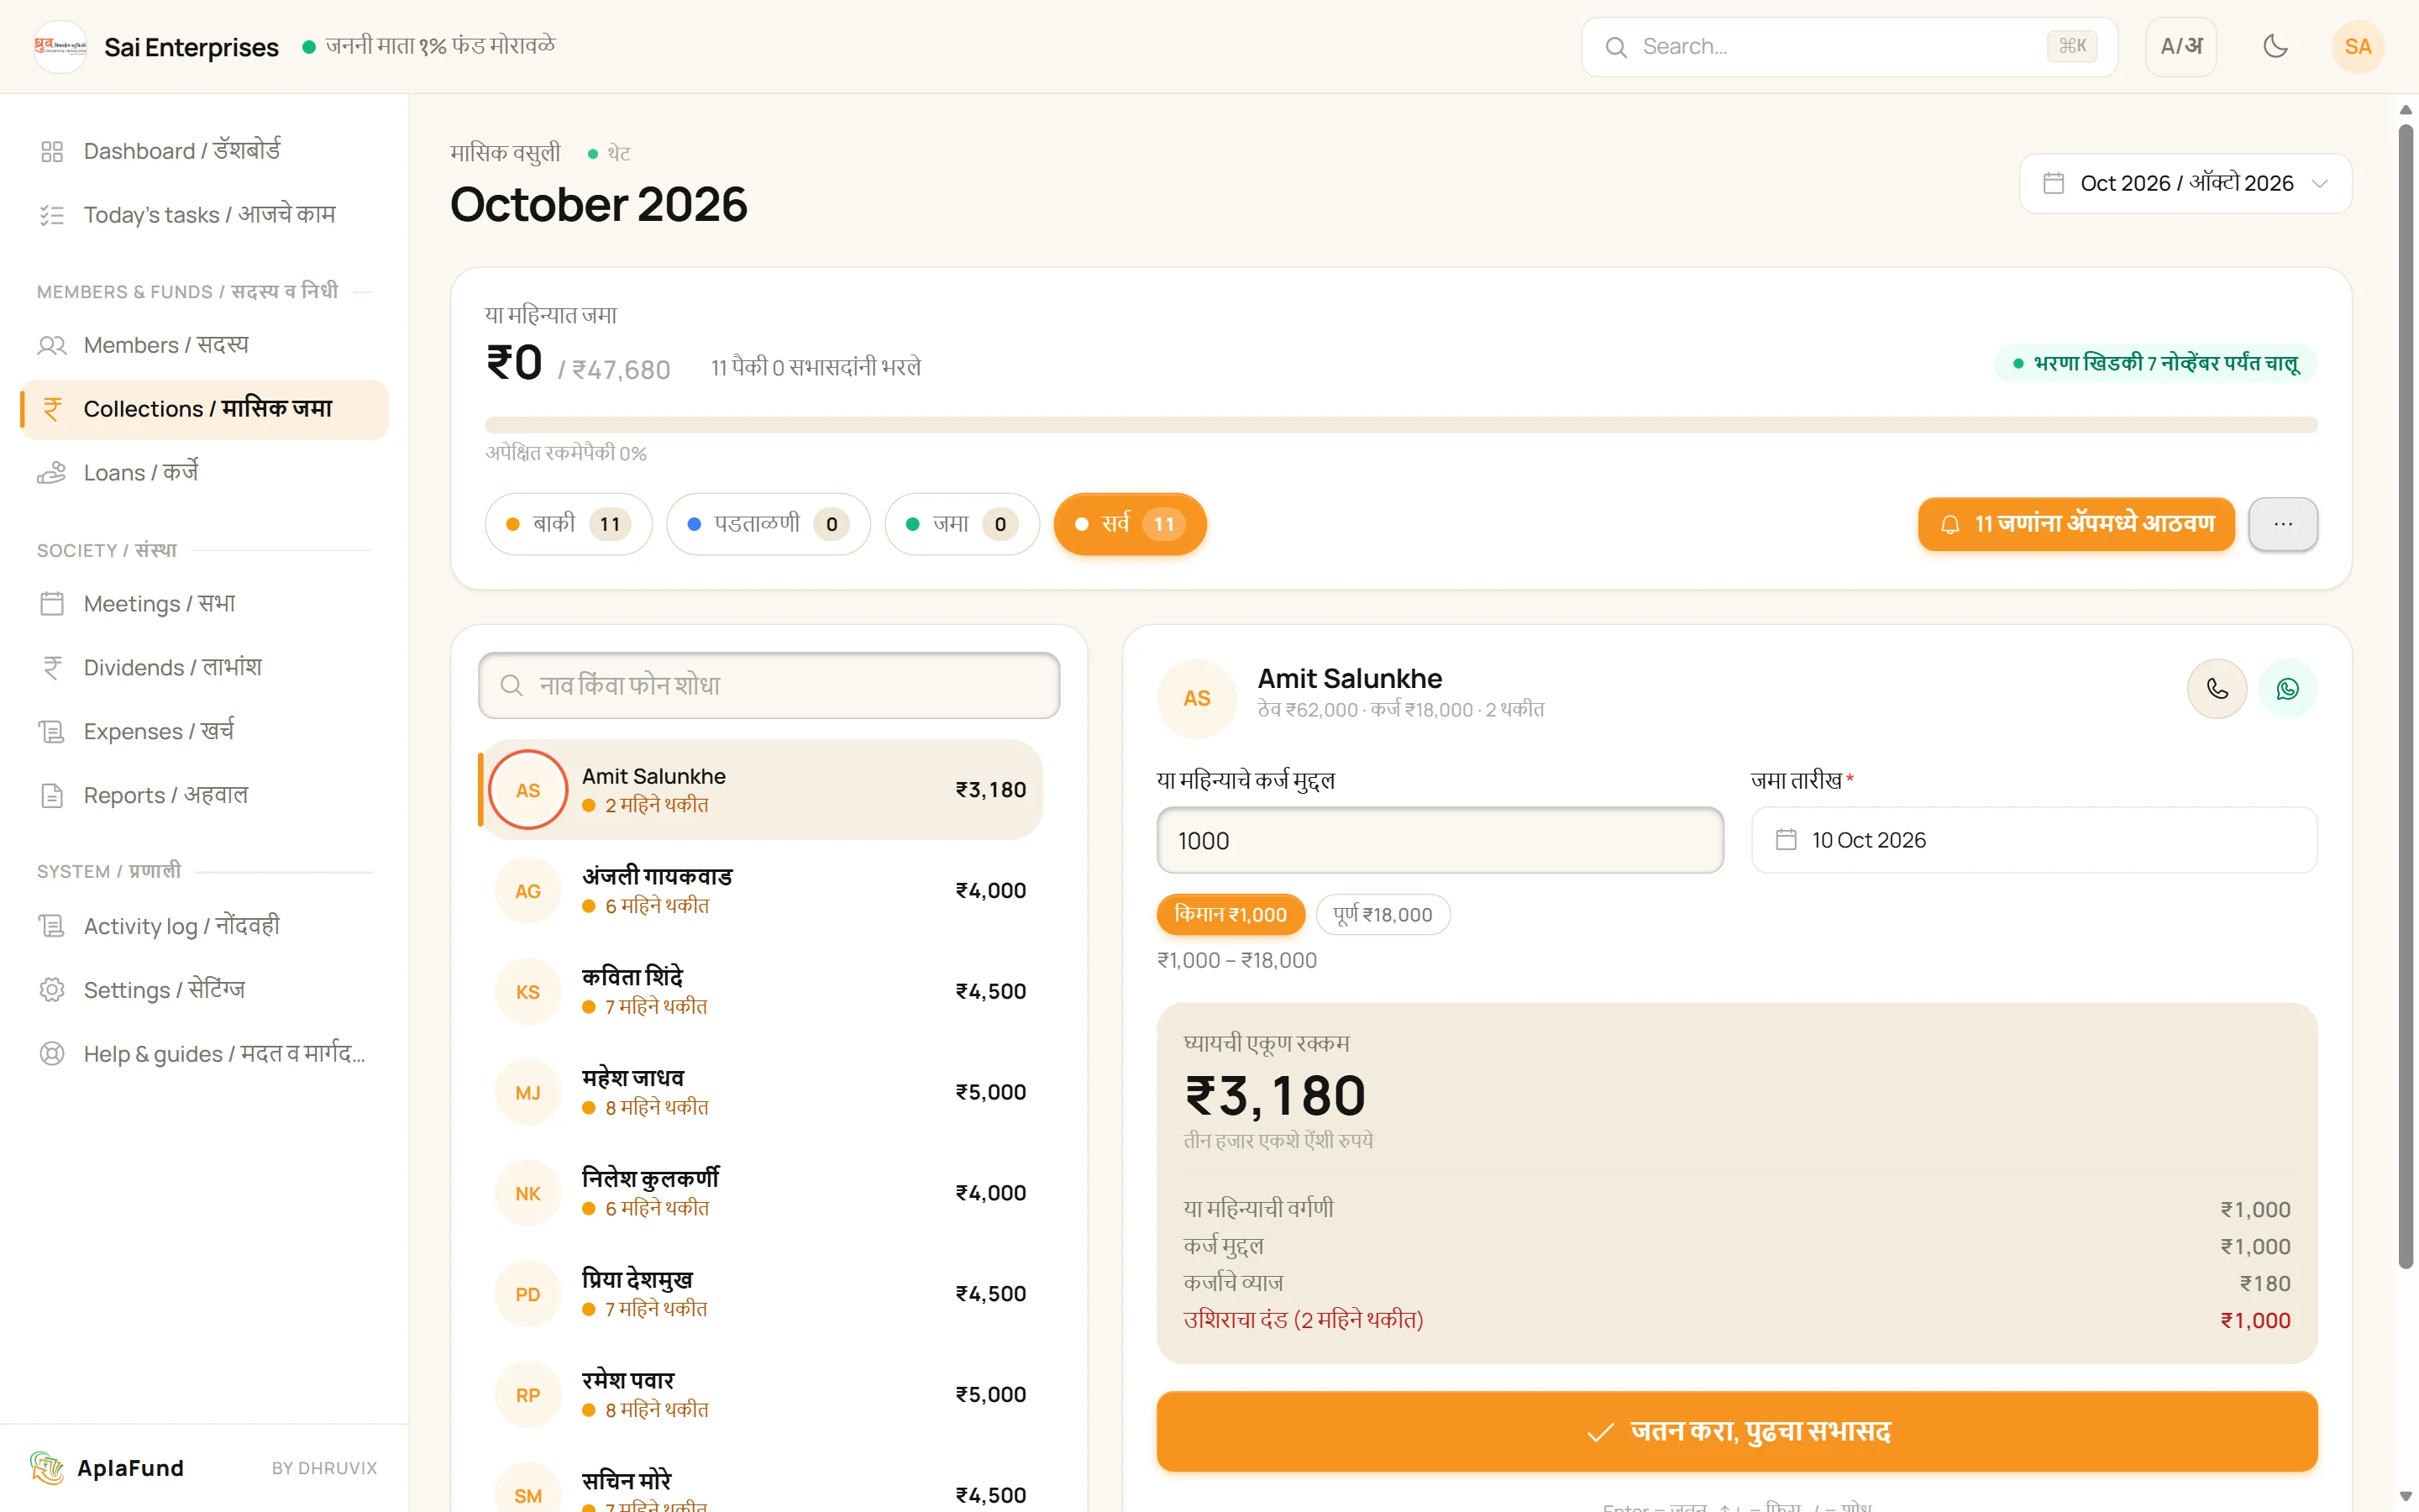Viewport: 2419px width, 1512px height.
Task: Open Meetings / सभा page
Action: pos(204,604)
